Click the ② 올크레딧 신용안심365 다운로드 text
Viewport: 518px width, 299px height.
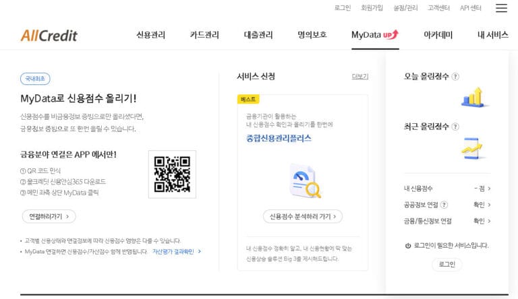point(63,182)
